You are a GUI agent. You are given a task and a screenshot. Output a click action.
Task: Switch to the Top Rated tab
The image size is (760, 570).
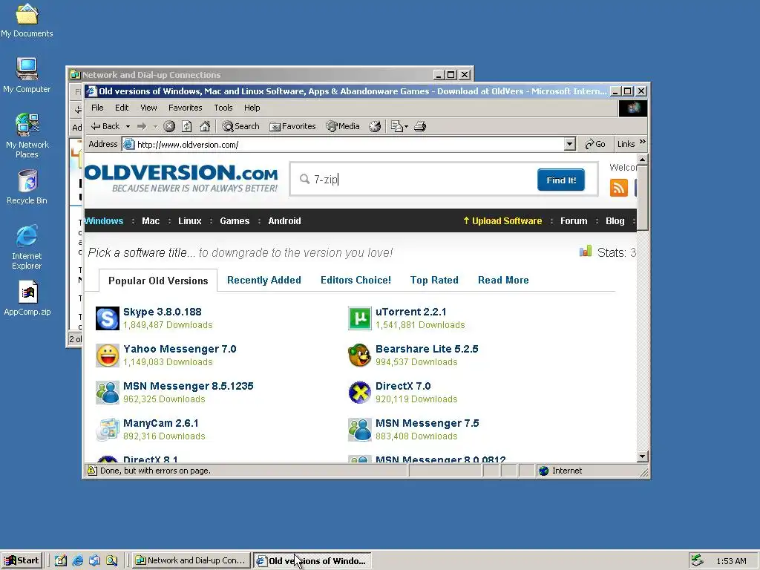(x=434, y=280)
